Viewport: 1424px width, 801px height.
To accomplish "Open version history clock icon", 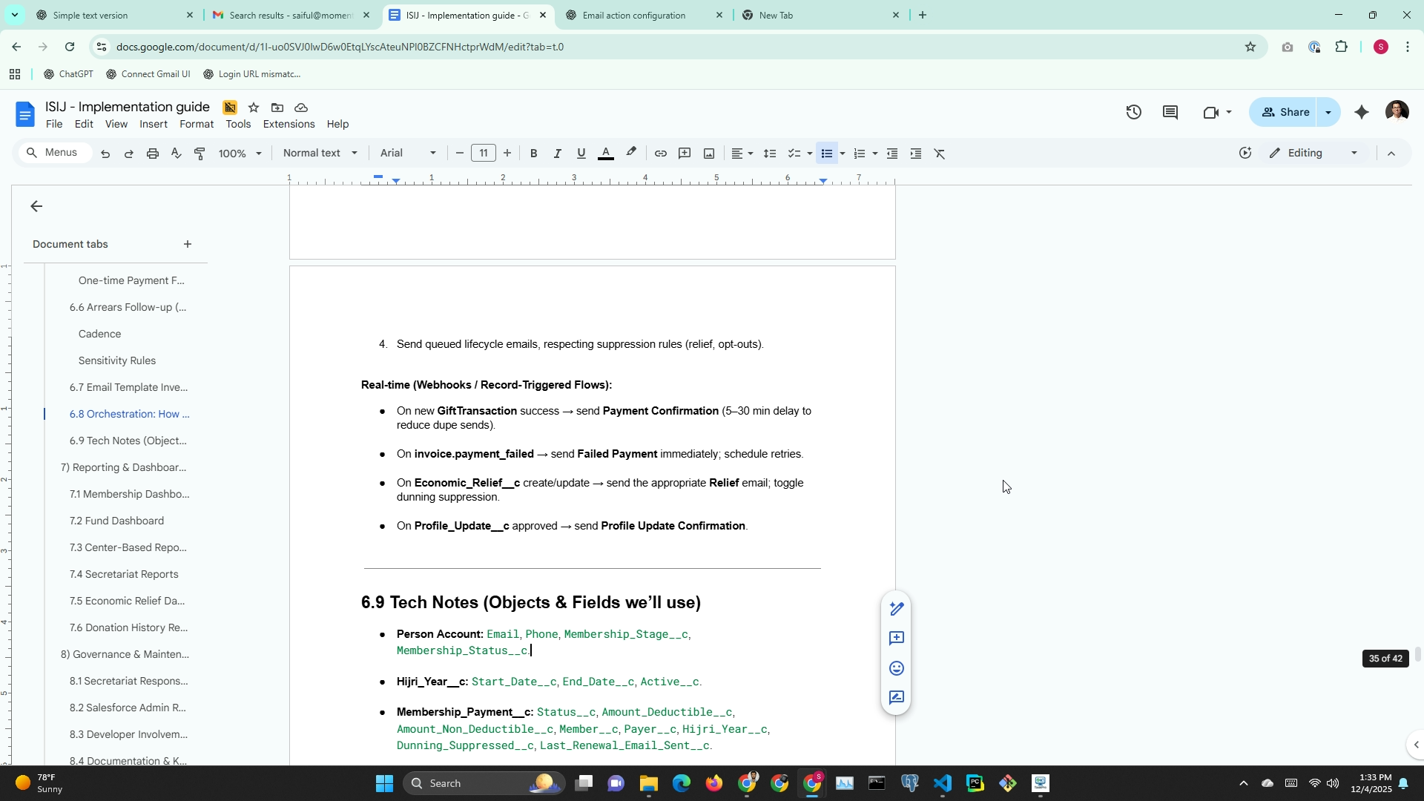I will [x=1133, y=112].
